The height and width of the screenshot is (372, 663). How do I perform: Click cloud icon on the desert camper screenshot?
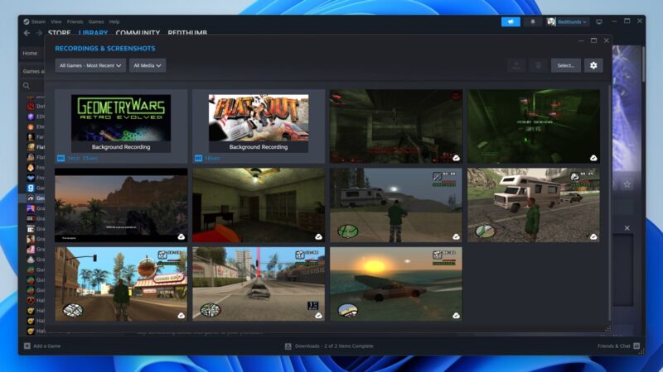[x=456, y=236]
